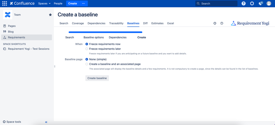Click the Create baseline button
The height and width of the screenshot is (125, 275).
pos(97,78)
